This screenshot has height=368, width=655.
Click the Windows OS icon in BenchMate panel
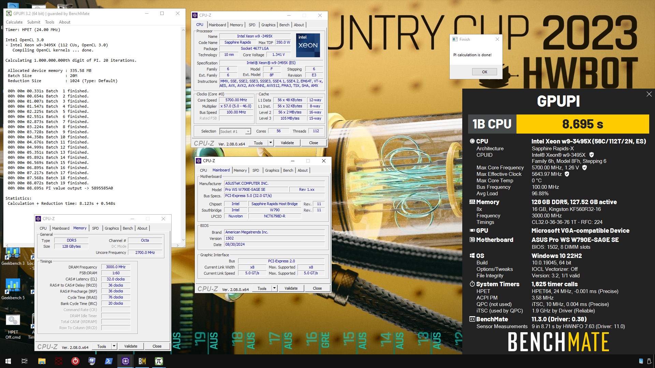point(472,256)
